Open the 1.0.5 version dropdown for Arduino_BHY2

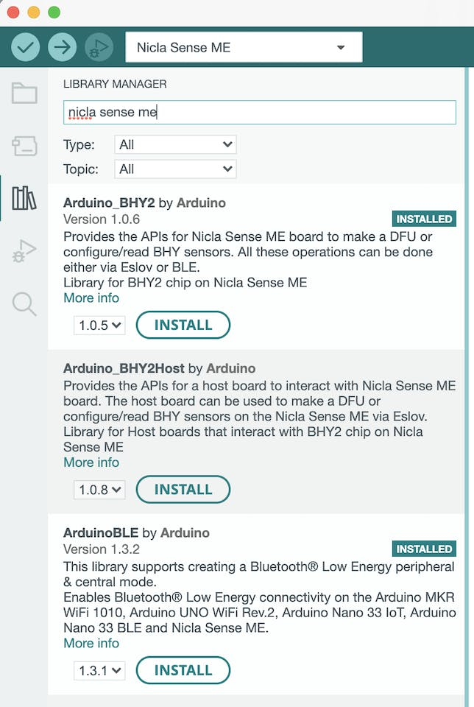(x=99, y=325)
